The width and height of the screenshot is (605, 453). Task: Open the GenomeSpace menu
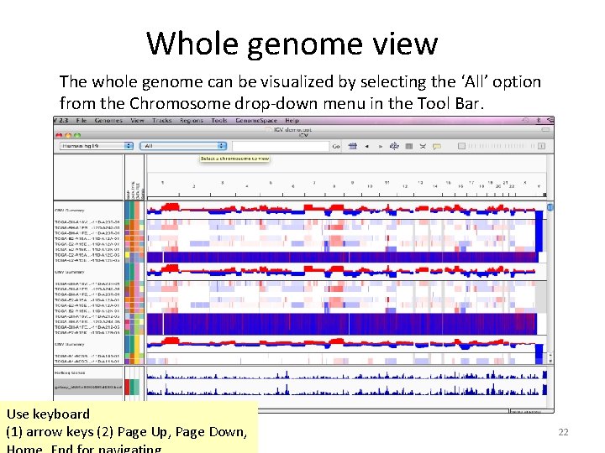click(256, 120)
